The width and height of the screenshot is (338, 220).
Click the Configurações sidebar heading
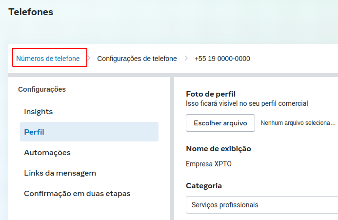click(42, 89)
